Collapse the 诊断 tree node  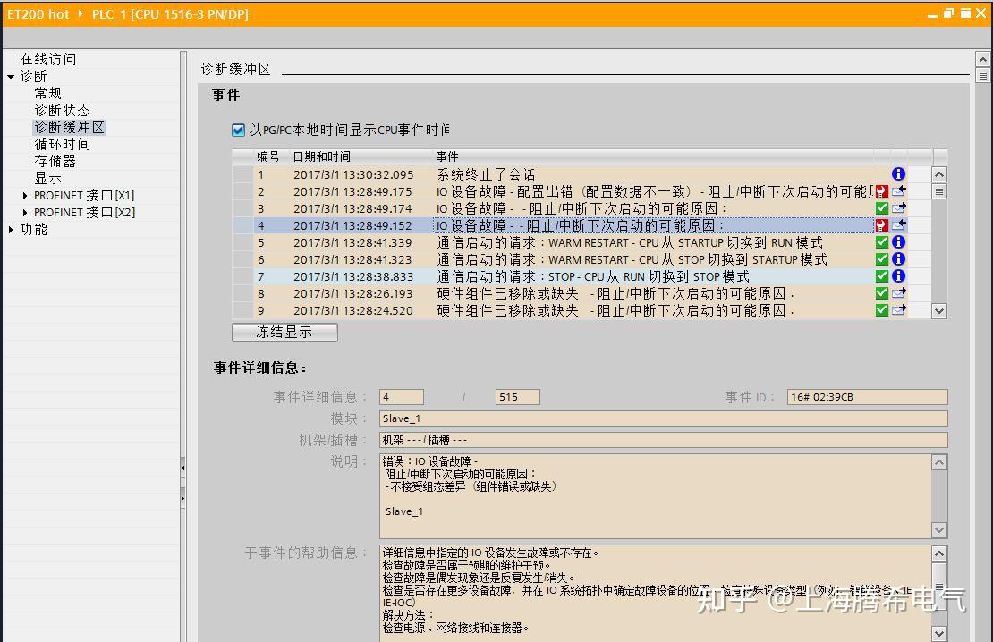point(11,77)
